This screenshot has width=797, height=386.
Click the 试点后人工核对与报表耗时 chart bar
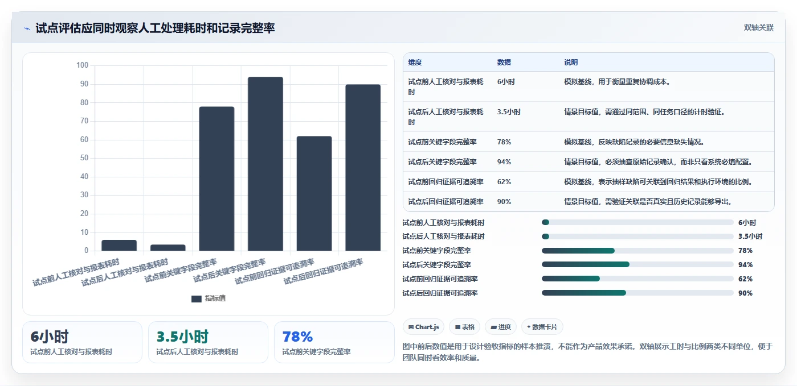click(167, 247)
